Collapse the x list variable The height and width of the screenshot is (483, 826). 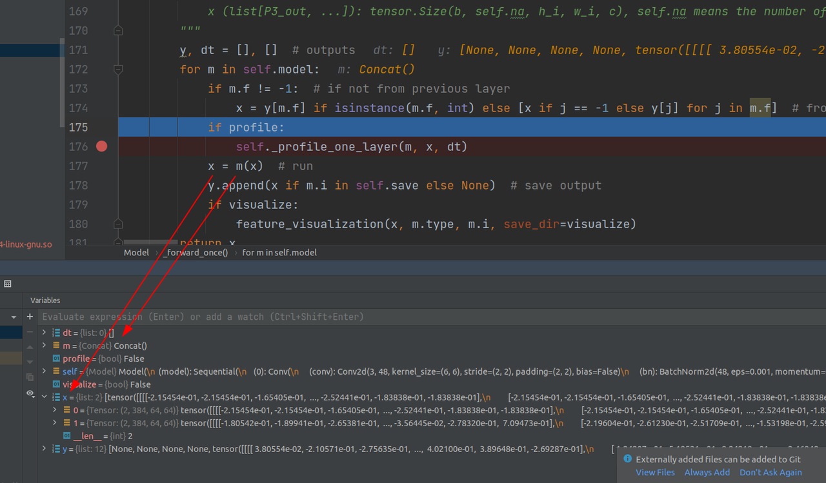(x=44, y=397)
